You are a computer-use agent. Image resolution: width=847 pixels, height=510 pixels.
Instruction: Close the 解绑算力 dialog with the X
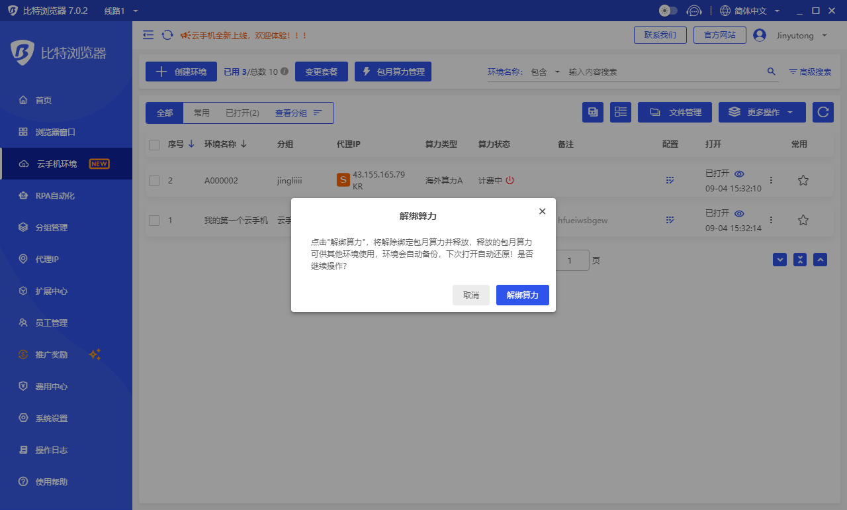coord(542,211)
